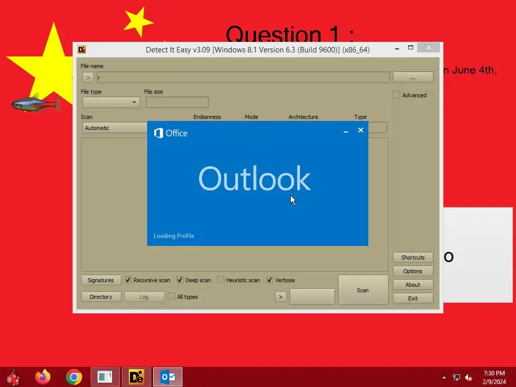Open Firefox from the taskbar
The image size is (516, 387).
pyautogui.click(x=43, y=377)
